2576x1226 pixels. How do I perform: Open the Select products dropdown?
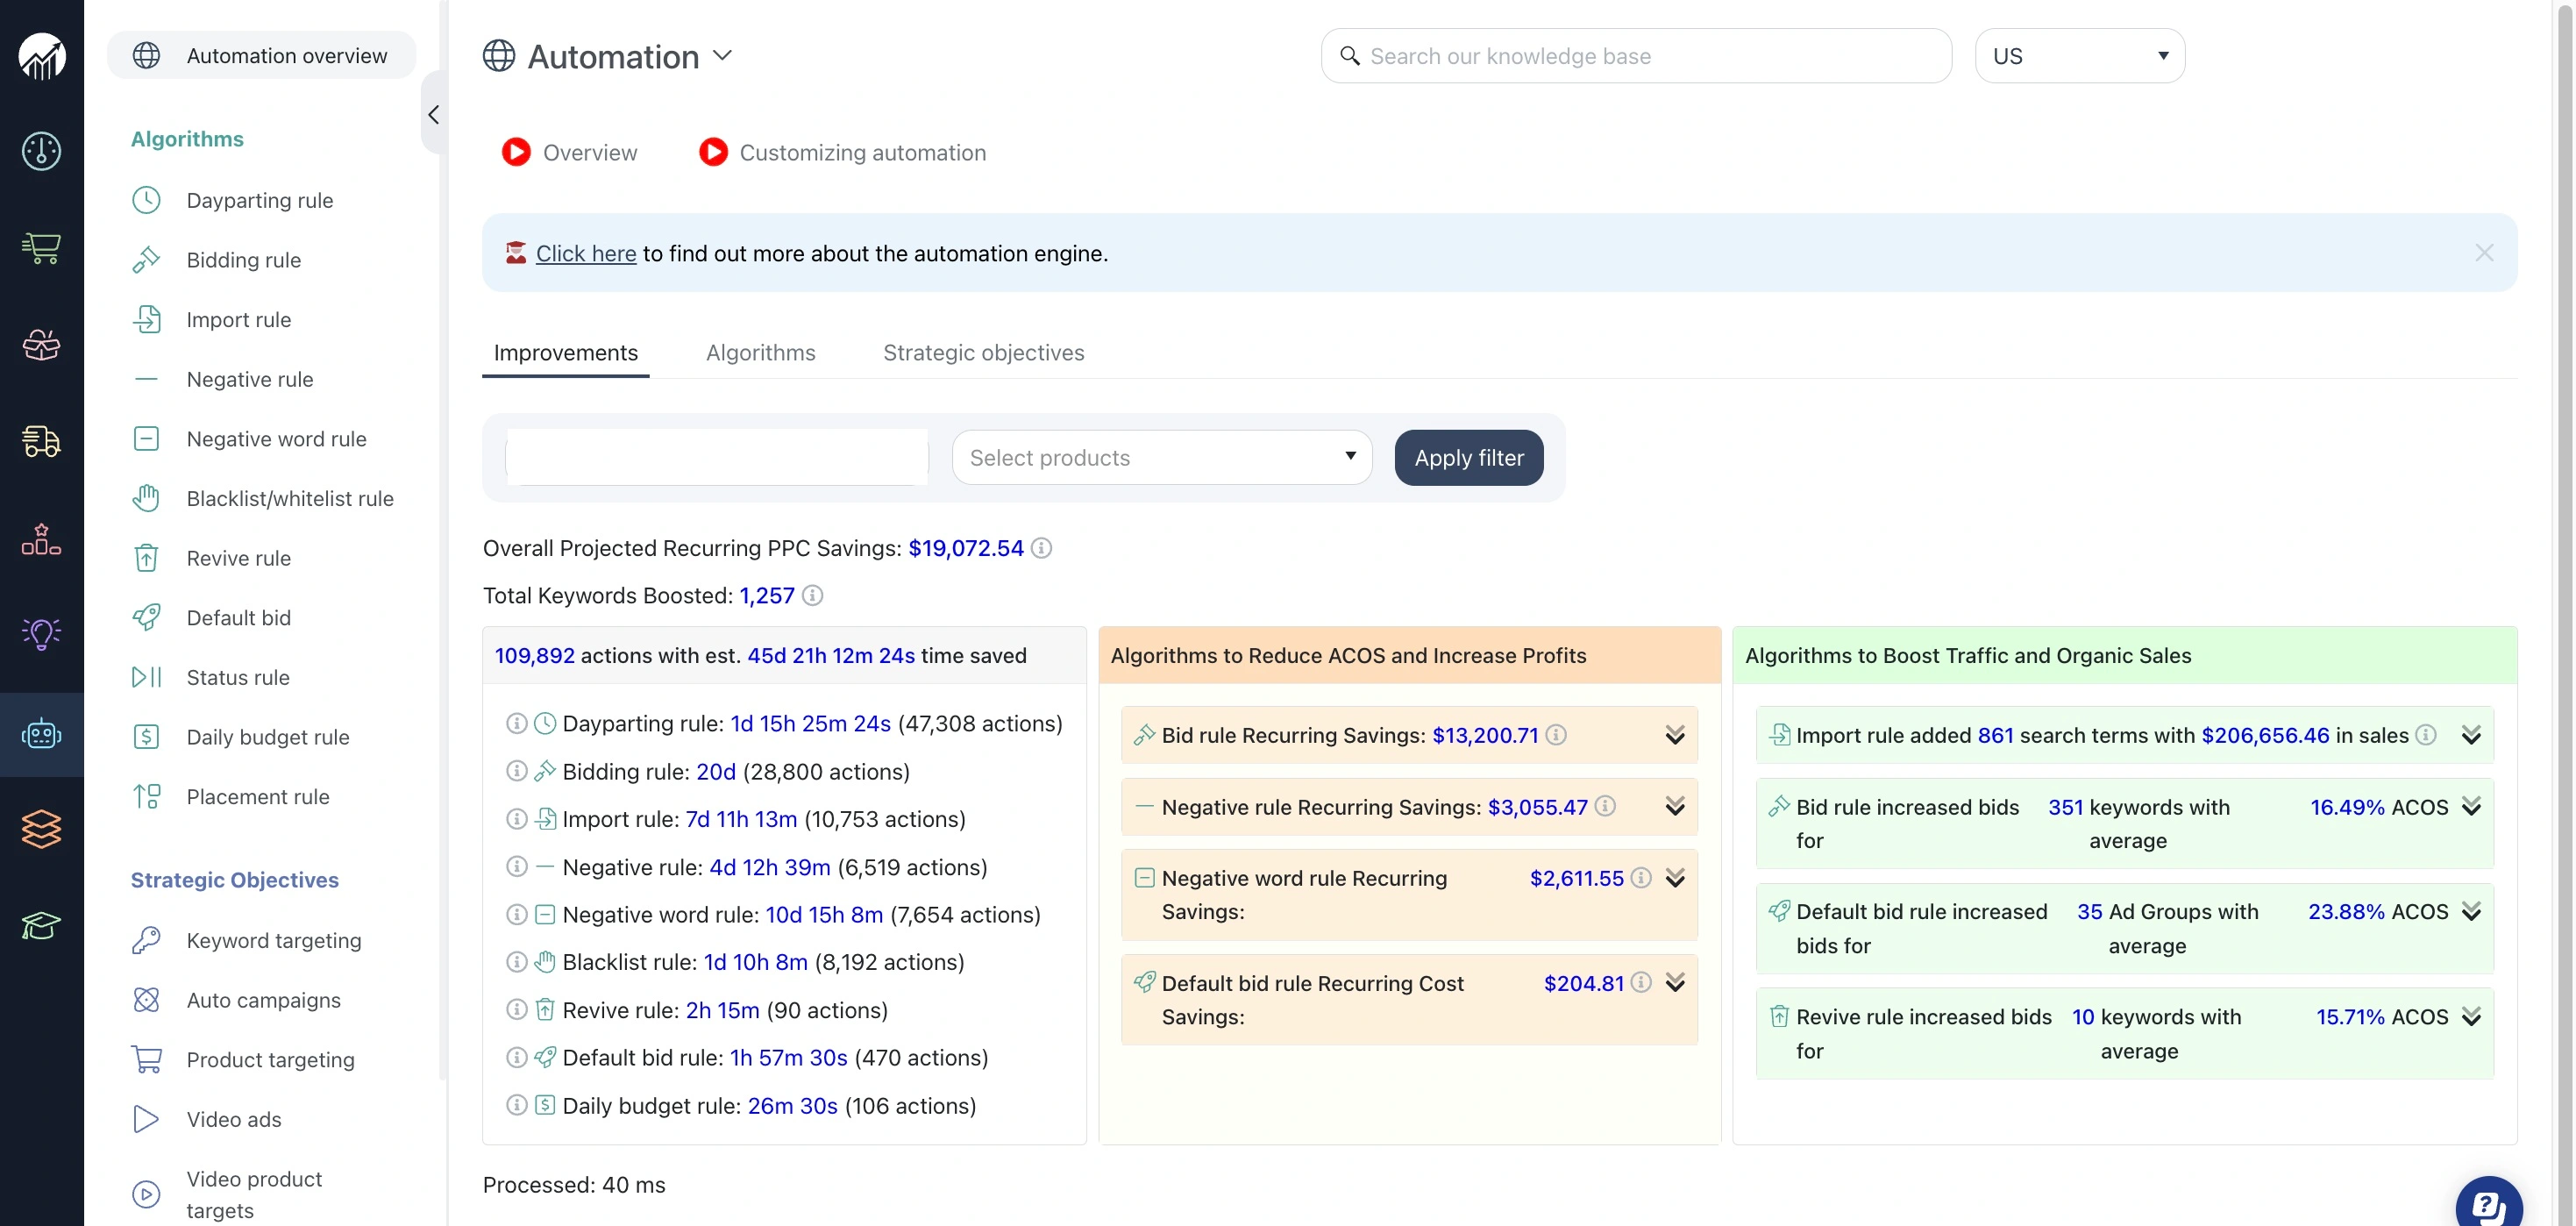point(1161,457)
